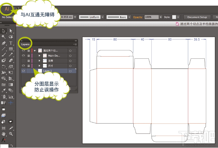Collapse the Layers panel double-arrow

76,41
